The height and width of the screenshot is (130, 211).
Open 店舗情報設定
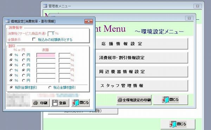142,44
